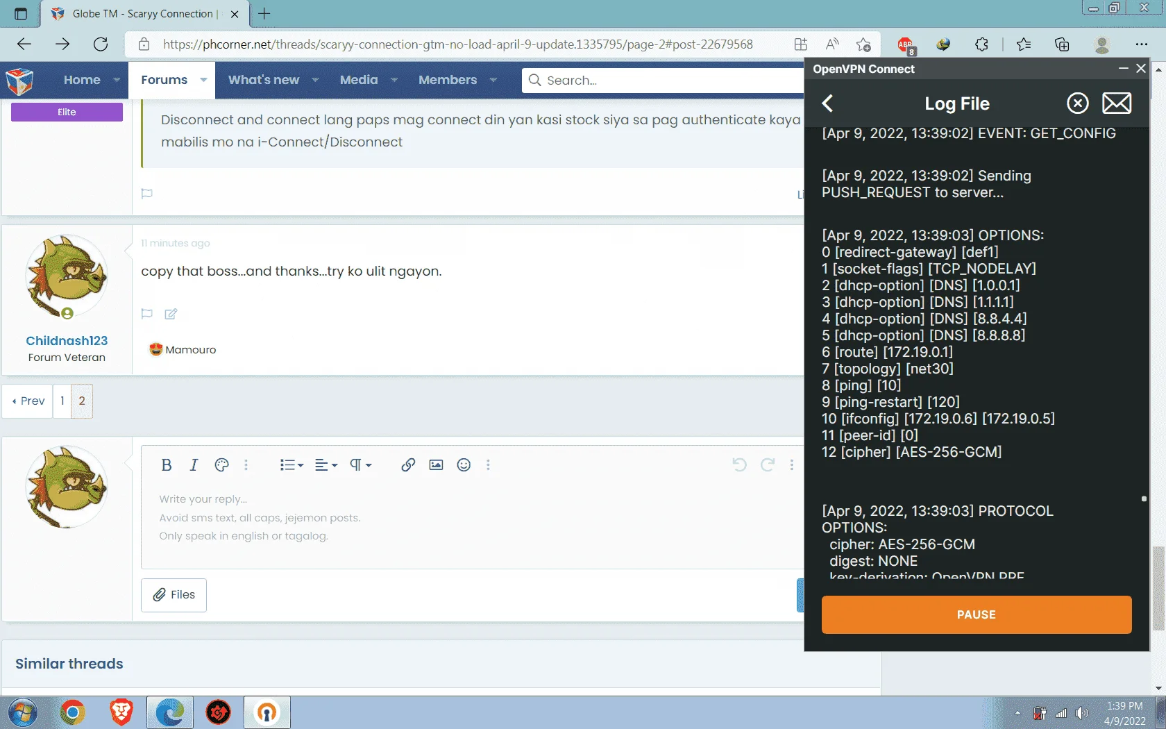Open the Media navigation item

coord(359,80)
